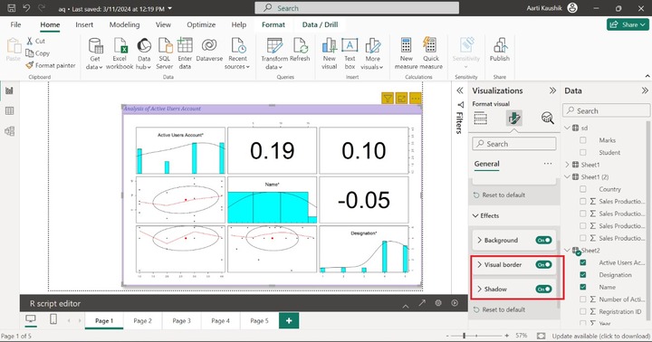Check the Country field
Screen dimensions: 652x342
pyautogui.click(x=583, y=189)
